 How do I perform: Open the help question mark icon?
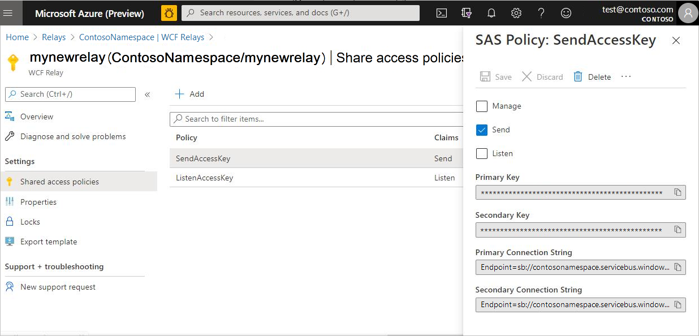point(541,12)
